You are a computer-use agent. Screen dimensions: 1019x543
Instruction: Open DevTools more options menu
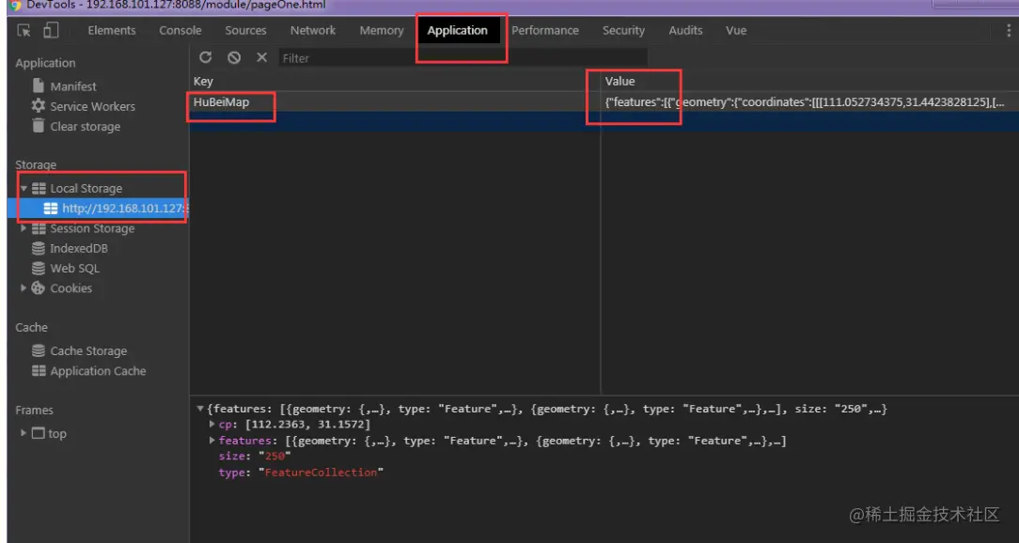pos(1009,30)
